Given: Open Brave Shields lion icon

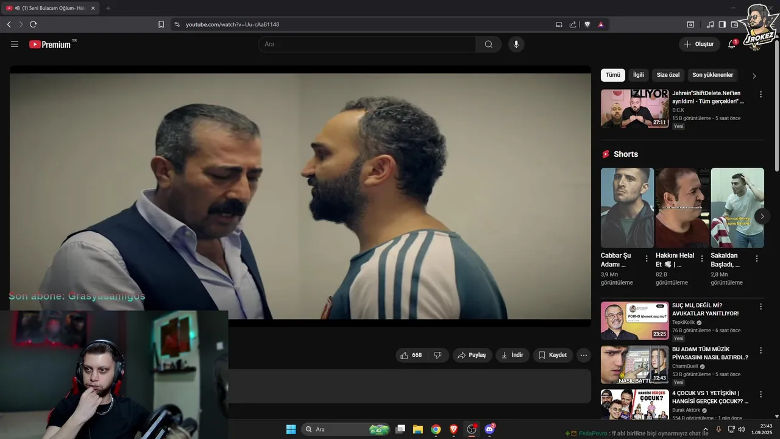Looking at the screenshot, I should point(587,24).
